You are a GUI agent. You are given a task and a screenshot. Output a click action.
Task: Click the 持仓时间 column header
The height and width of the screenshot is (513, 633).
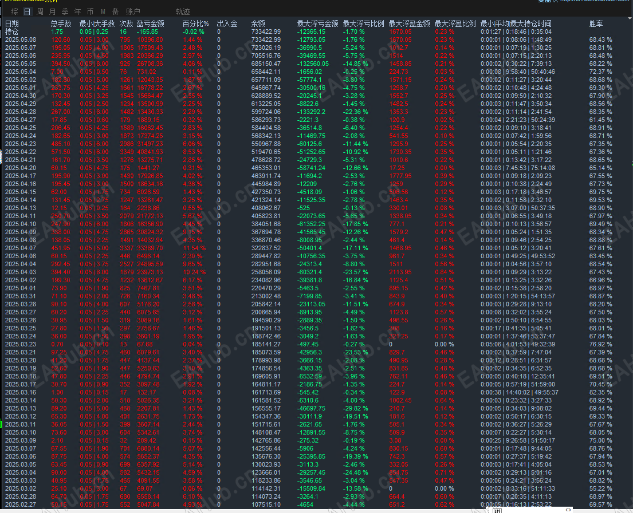click(x=516, y=24)
